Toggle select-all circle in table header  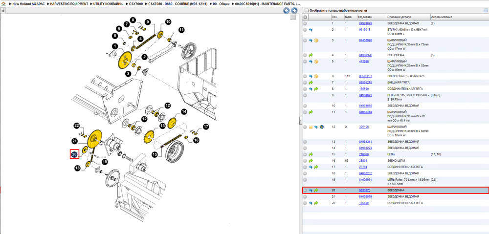pyautogui.click(x=305, y=17)
